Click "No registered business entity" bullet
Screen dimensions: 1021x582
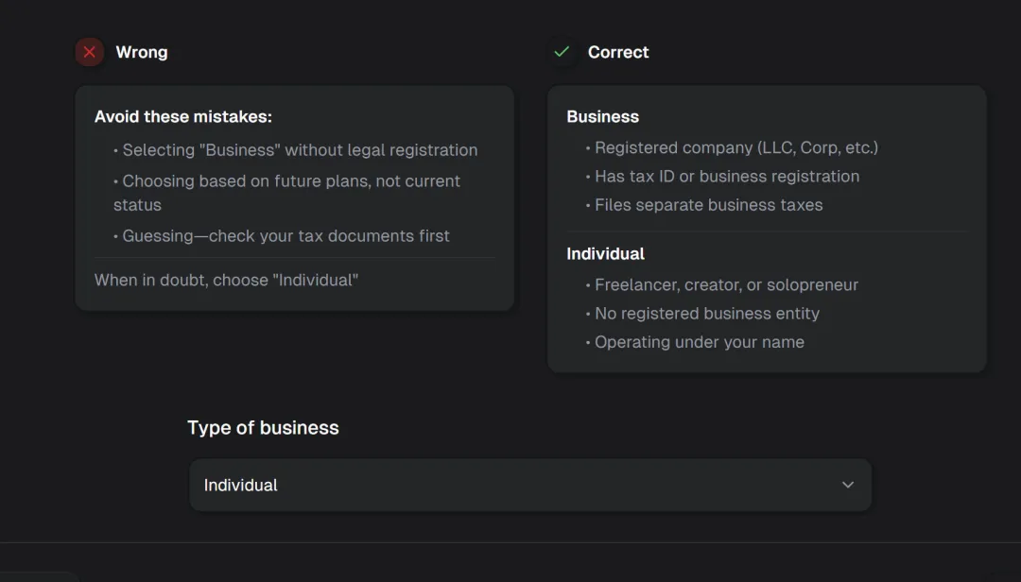tap(706, 314)
